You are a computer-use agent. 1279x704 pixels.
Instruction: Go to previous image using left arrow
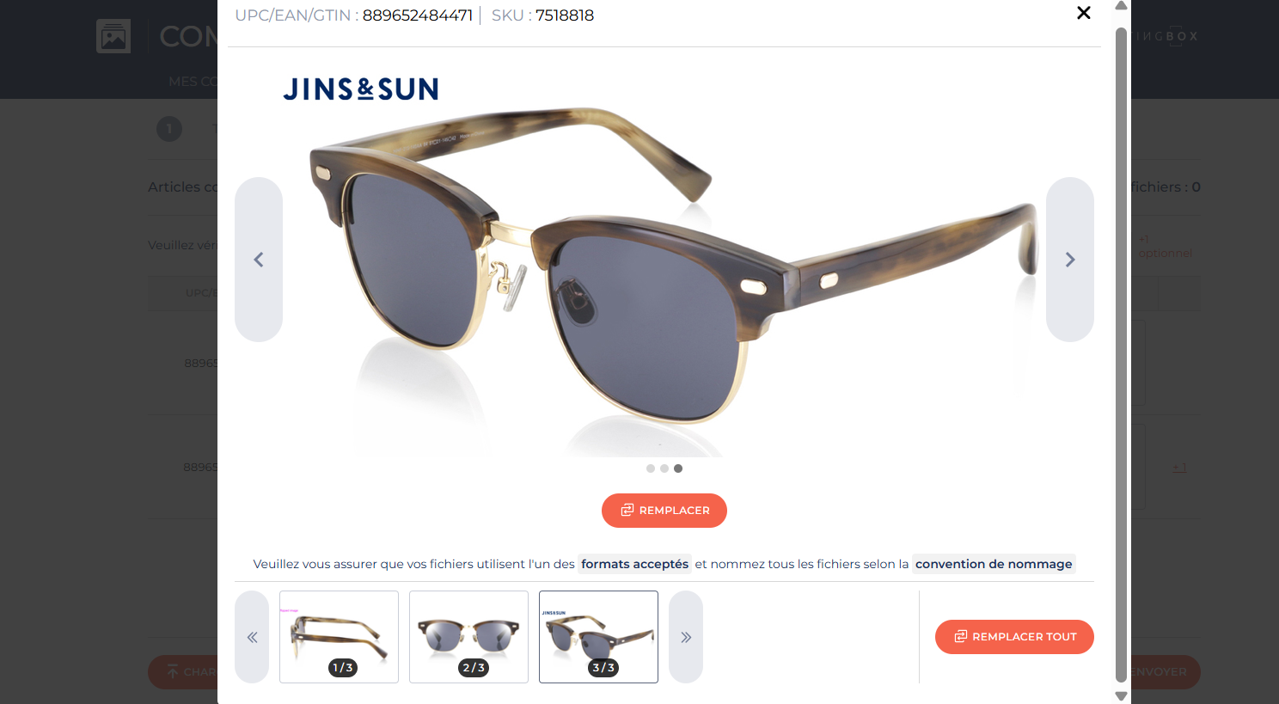pyautogui.click(x=259, y=260)
